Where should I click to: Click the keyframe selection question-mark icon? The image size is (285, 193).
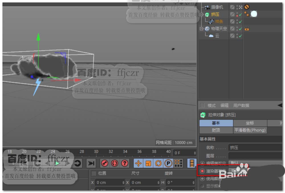pyautogui.click(x=125, y=163)
